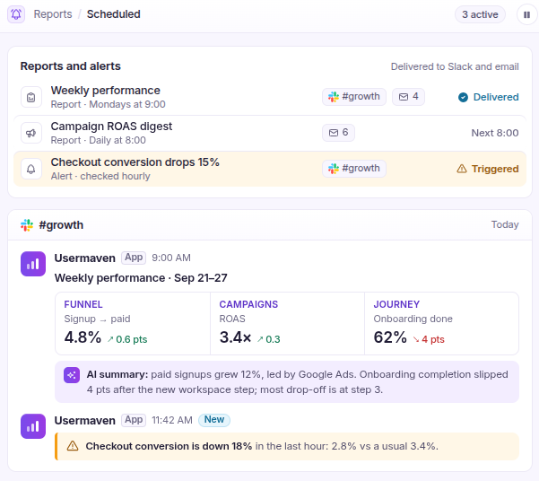Click the envelope icon in the chip showing 6

coord(334,133)
